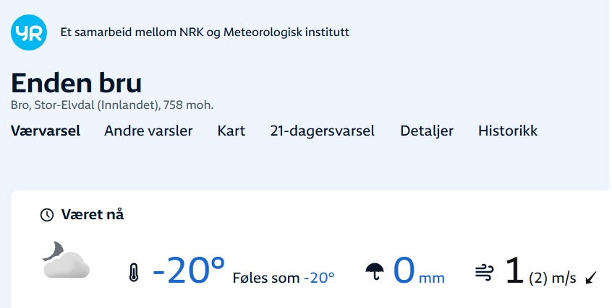The width and height of the screenshot is (612, 308).
Task: Open the Værvarsel tab
Action: [x=46, y=131]
